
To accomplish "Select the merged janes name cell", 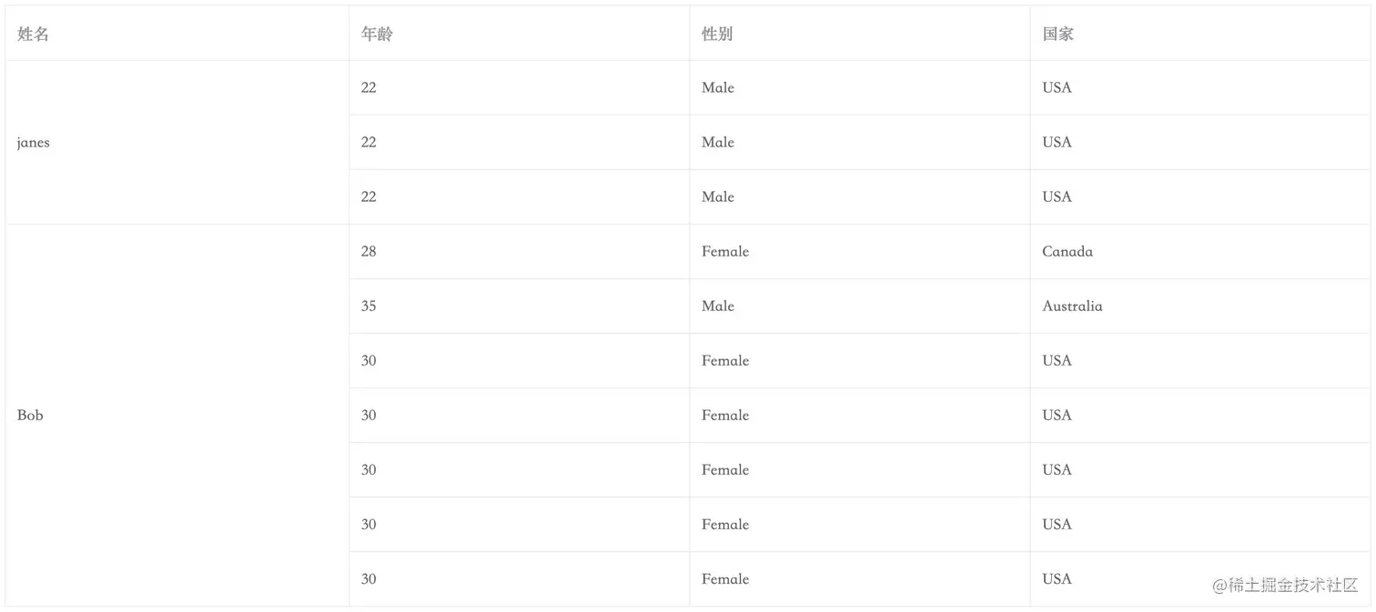I will 177,143.
